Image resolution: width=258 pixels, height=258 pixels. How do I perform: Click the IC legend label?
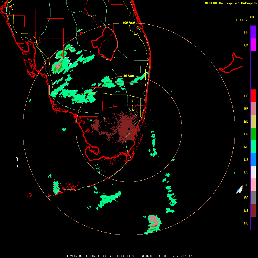(246, 185)
